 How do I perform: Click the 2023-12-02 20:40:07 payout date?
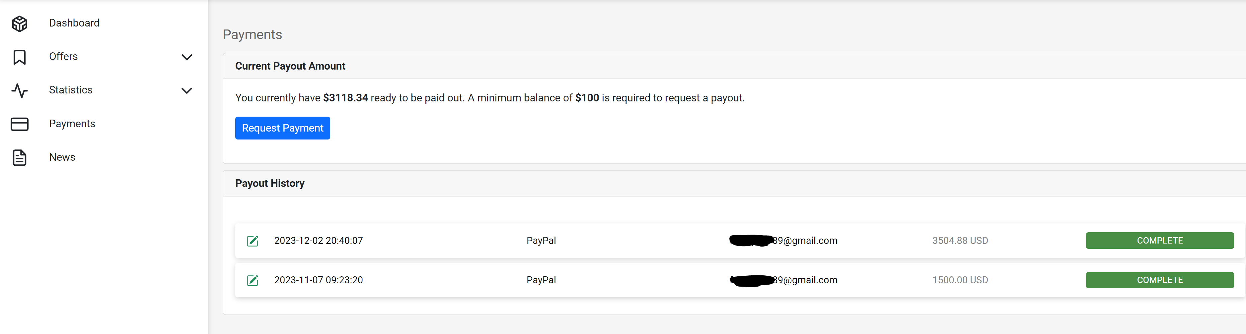[318, 240]
